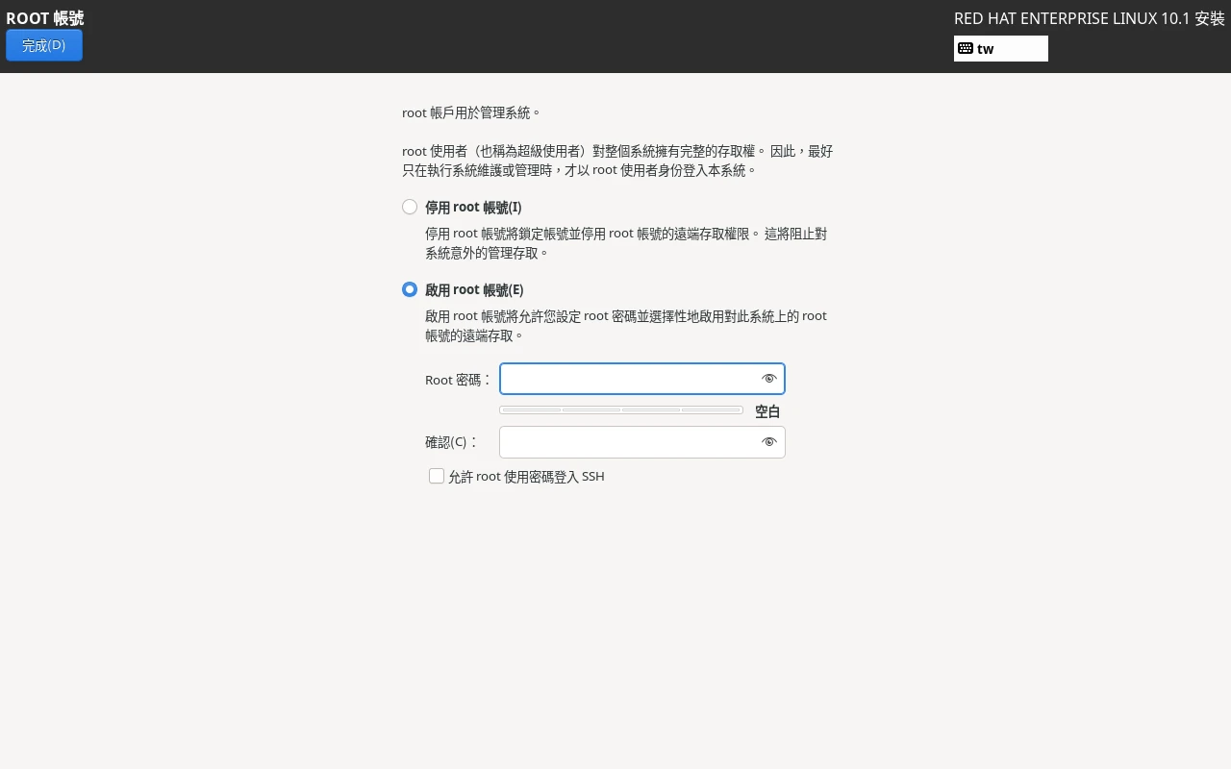Click the ROOT 帳號 header title

[44, 18]
